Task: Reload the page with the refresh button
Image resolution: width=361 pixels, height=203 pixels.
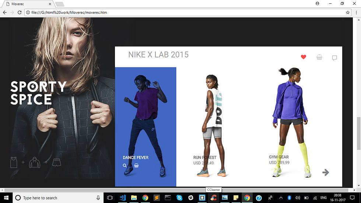Action: click(x=20, y=13)
